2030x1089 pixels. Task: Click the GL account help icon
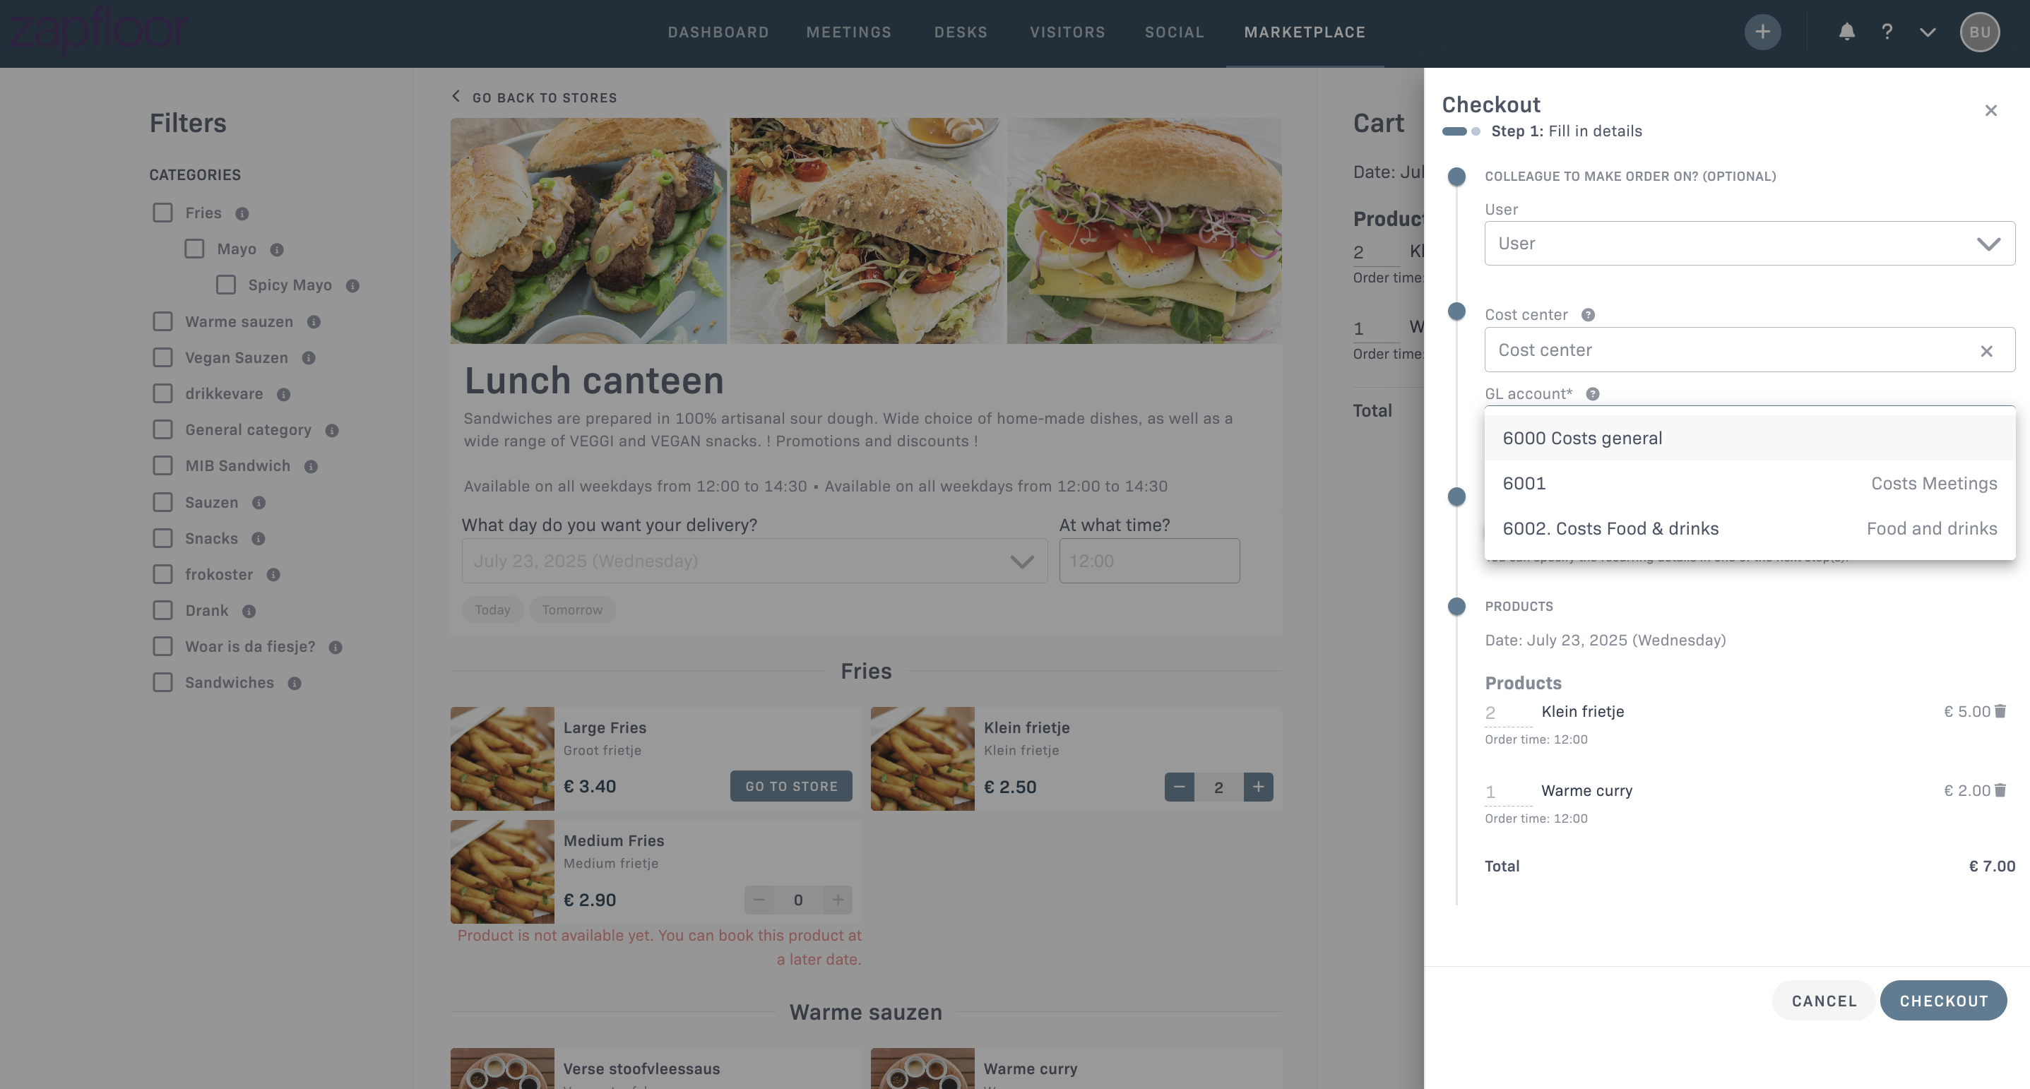click(x=1593, y=393)
